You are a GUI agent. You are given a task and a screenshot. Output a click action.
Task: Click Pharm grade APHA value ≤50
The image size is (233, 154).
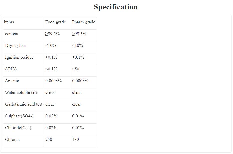click(x=76, y=69)
